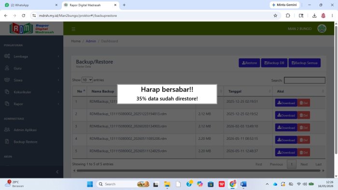Expand the Kokurikuler chevron arrow
Image resolution: width=338 pixels, height=190 pixels.
point(58,92)
